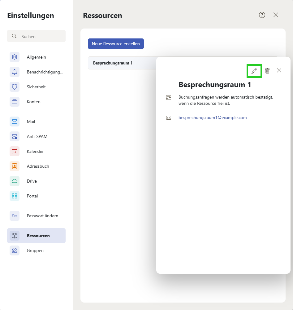Open the Anti-SPAM settings icon
Screen dimensions: 293x310
[15, 136]
